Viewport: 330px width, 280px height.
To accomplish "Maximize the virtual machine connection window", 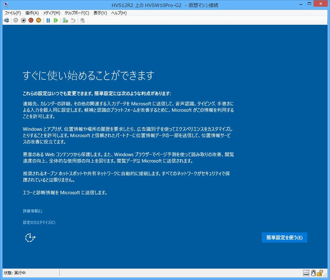I will (x=309, y=4).
